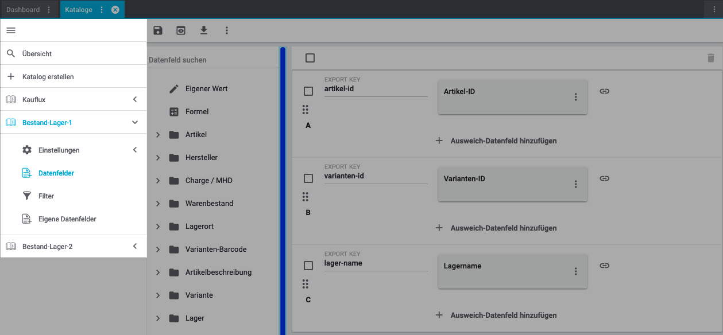Open the toolbar three-dot more menu

click(227, 30)
